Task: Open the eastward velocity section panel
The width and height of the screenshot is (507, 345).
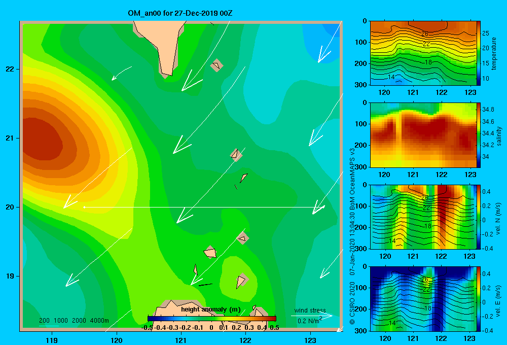Action: (x=423, y=299)
